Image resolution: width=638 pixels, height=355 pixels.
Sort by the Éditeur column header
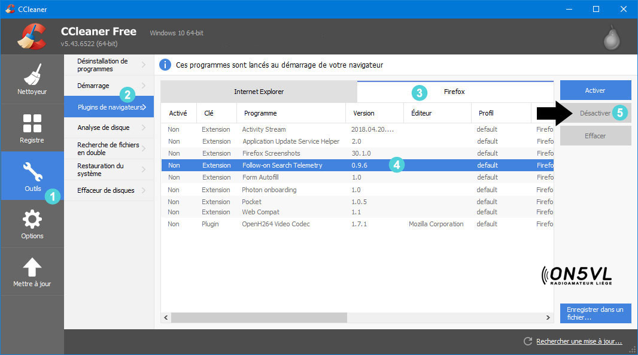pos(438,113)
